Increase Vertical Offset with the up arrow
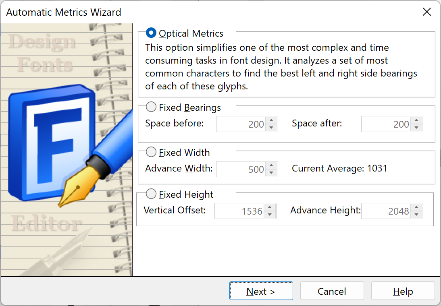 [x=269, y=207]
